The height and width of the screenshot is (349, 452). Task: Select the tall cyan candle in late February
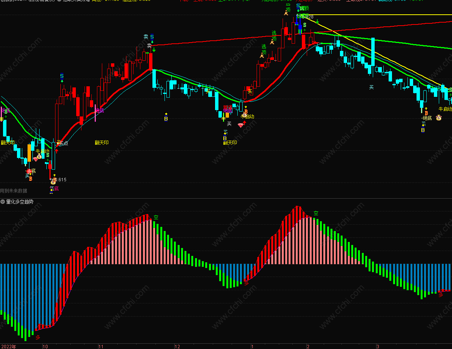(x=373, y=52)
